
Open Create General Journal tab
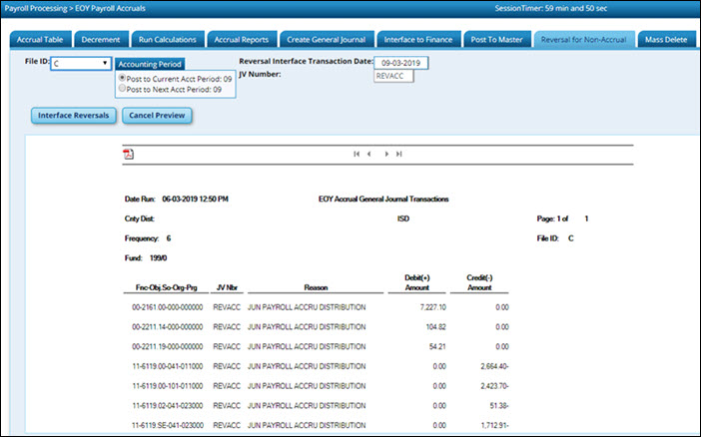point(326,40)
